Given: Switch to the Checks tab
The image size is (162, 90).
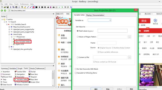Looking at the screenshot, I should (32, 69).
